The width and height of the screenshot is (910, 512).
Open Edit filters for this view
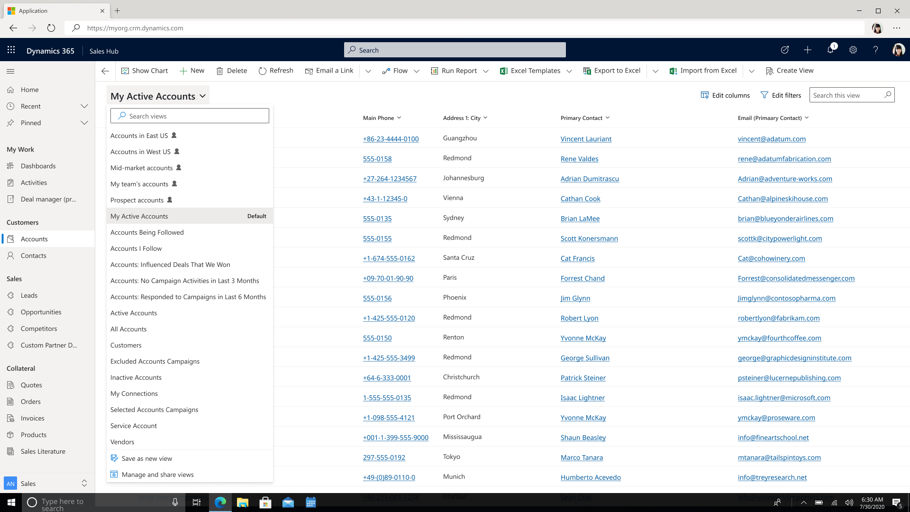tap(781, 95)
